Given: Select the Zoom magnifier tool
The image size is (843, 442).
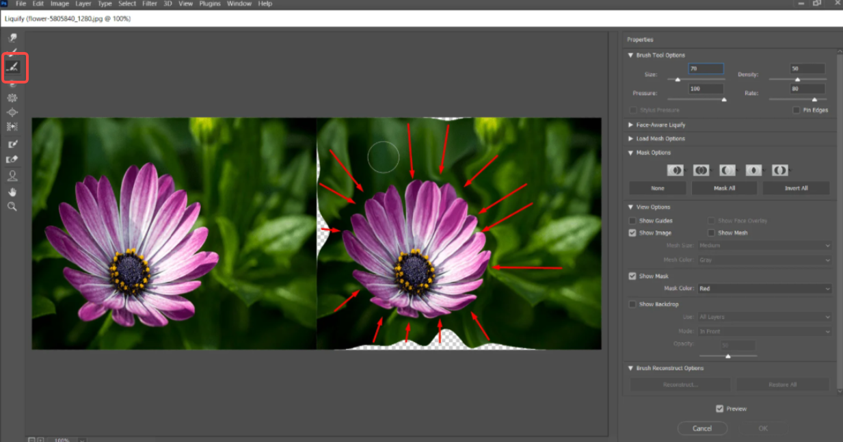Looking at the screenshot, I should point(12,206).
